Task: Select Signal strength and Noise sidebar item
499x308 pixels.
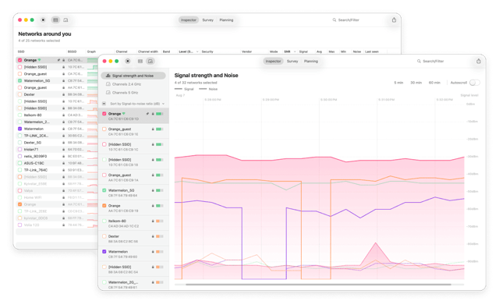Action: click(133, 76)
